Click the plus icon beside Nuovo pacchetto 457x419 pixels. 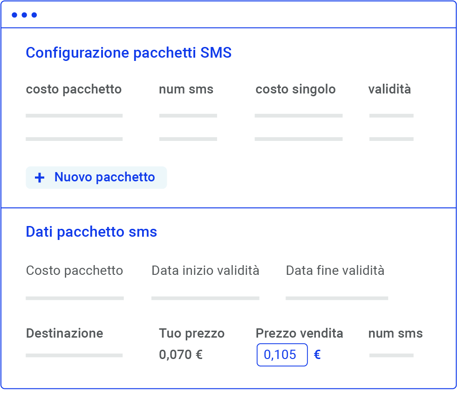(x=40, y=178)
